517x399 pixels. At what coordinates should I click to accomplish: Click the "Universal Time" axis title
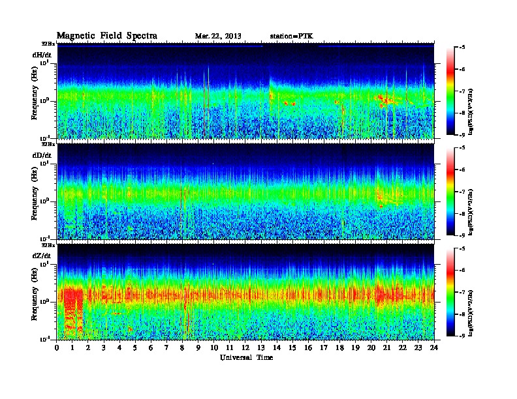pyautogui.click(x=246, y=357)
